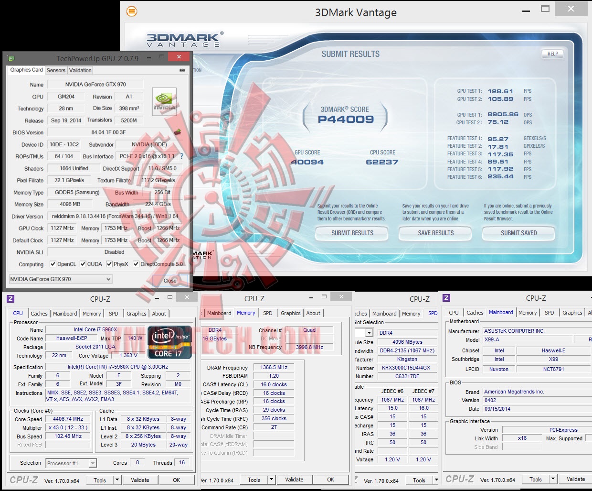
Task: Click HELP button in 3DMark Vantage
Action: pos(552,54)
